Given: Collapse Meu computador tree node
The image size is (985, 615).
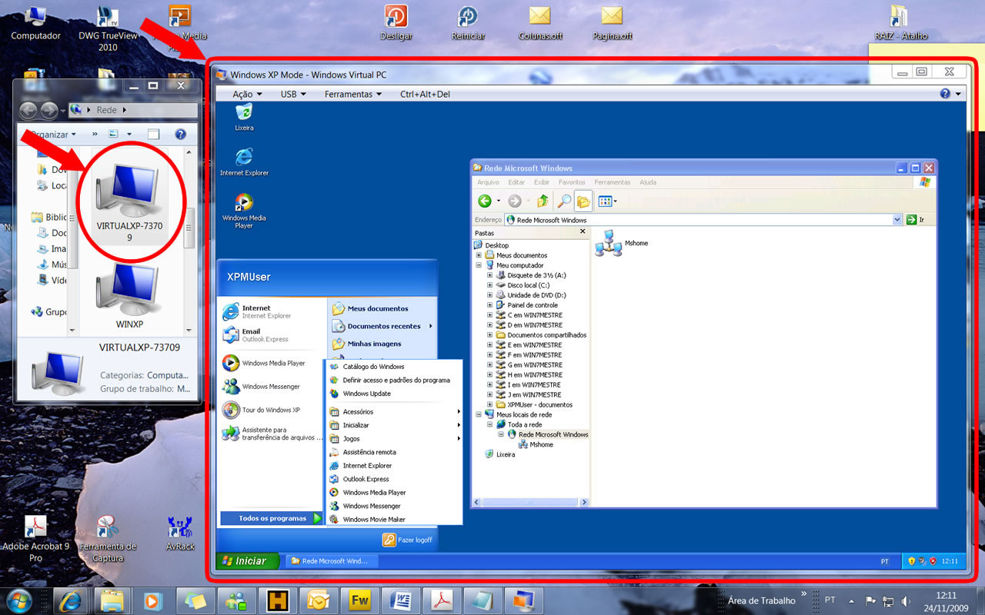Looking at the screenshot, I should 479,265.
